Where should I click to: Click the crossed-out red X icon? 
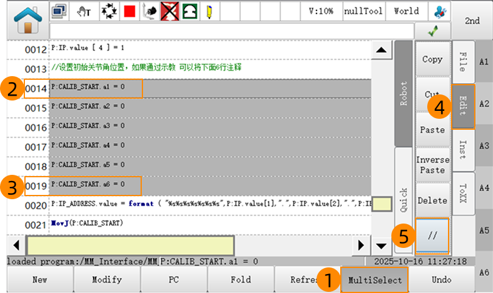click(x=170, y=12)
